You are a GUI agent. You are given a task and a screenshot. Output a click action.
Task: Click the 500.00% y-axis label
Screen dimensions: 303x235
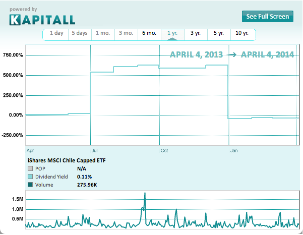tap(13, 75)
